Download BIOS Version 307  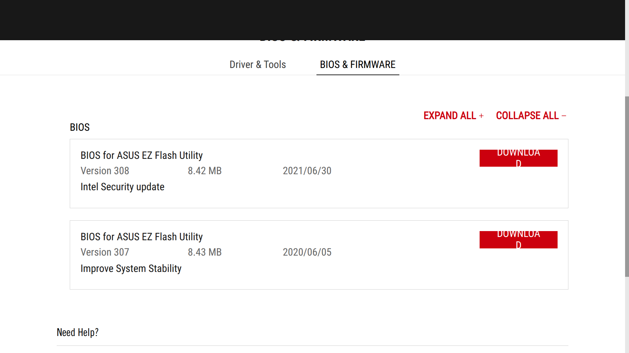point(518,240)
